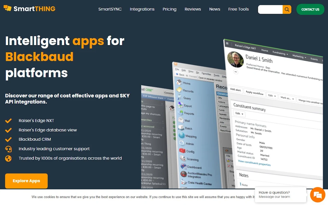Image resolution: width=328 pixels, height=205 pixels.
Task: Click Apply workflow in the NXT record
Action: [x=254, y=93]
